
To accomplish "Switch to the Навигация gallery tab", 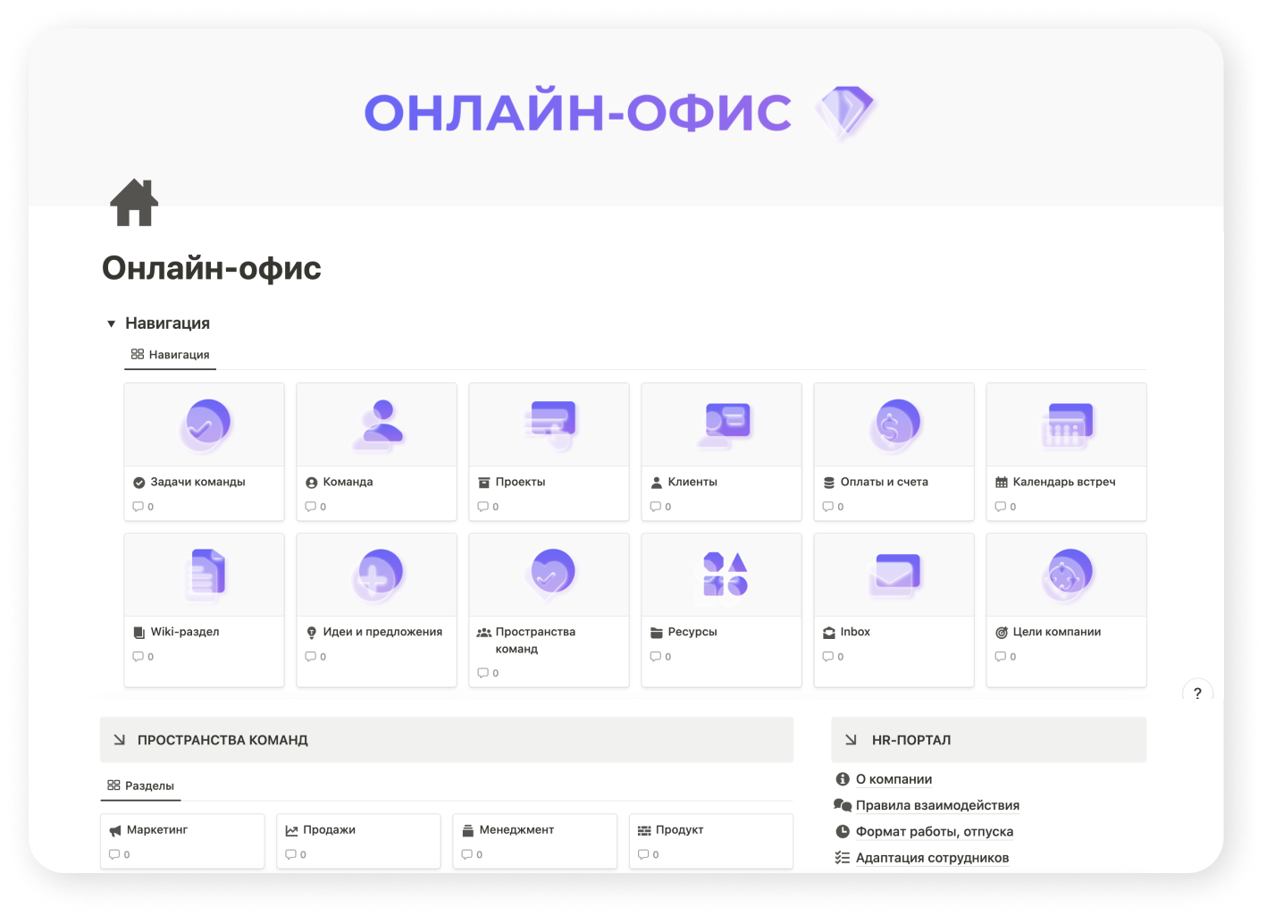I will (170, 354).
